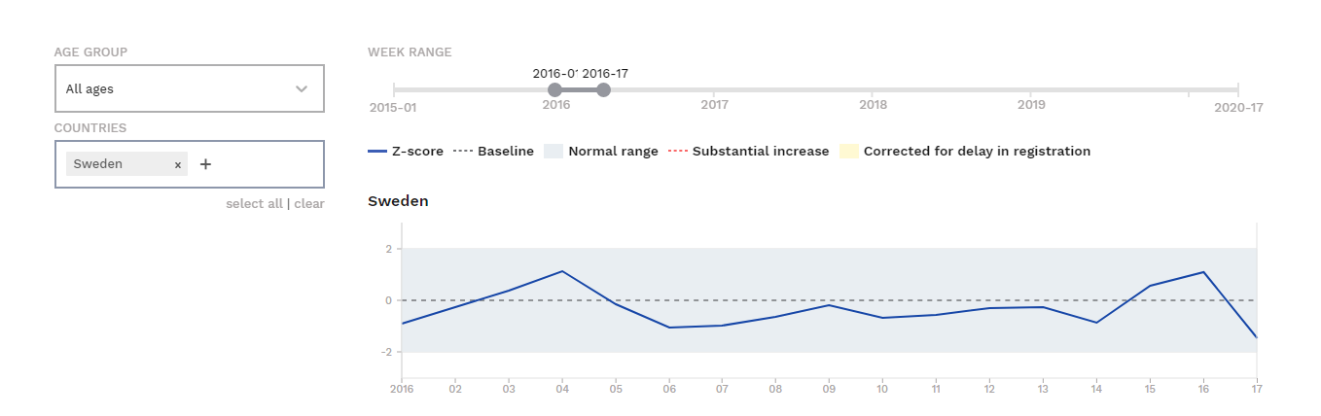Remove Sweden tag with x icon
The height and width of the screenshot is (416, 1321).
[x=177, y=165]
